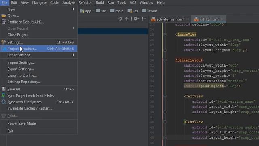Click the Sync with File System refresh icon
The image size is (259, 146).
(4, 102)
